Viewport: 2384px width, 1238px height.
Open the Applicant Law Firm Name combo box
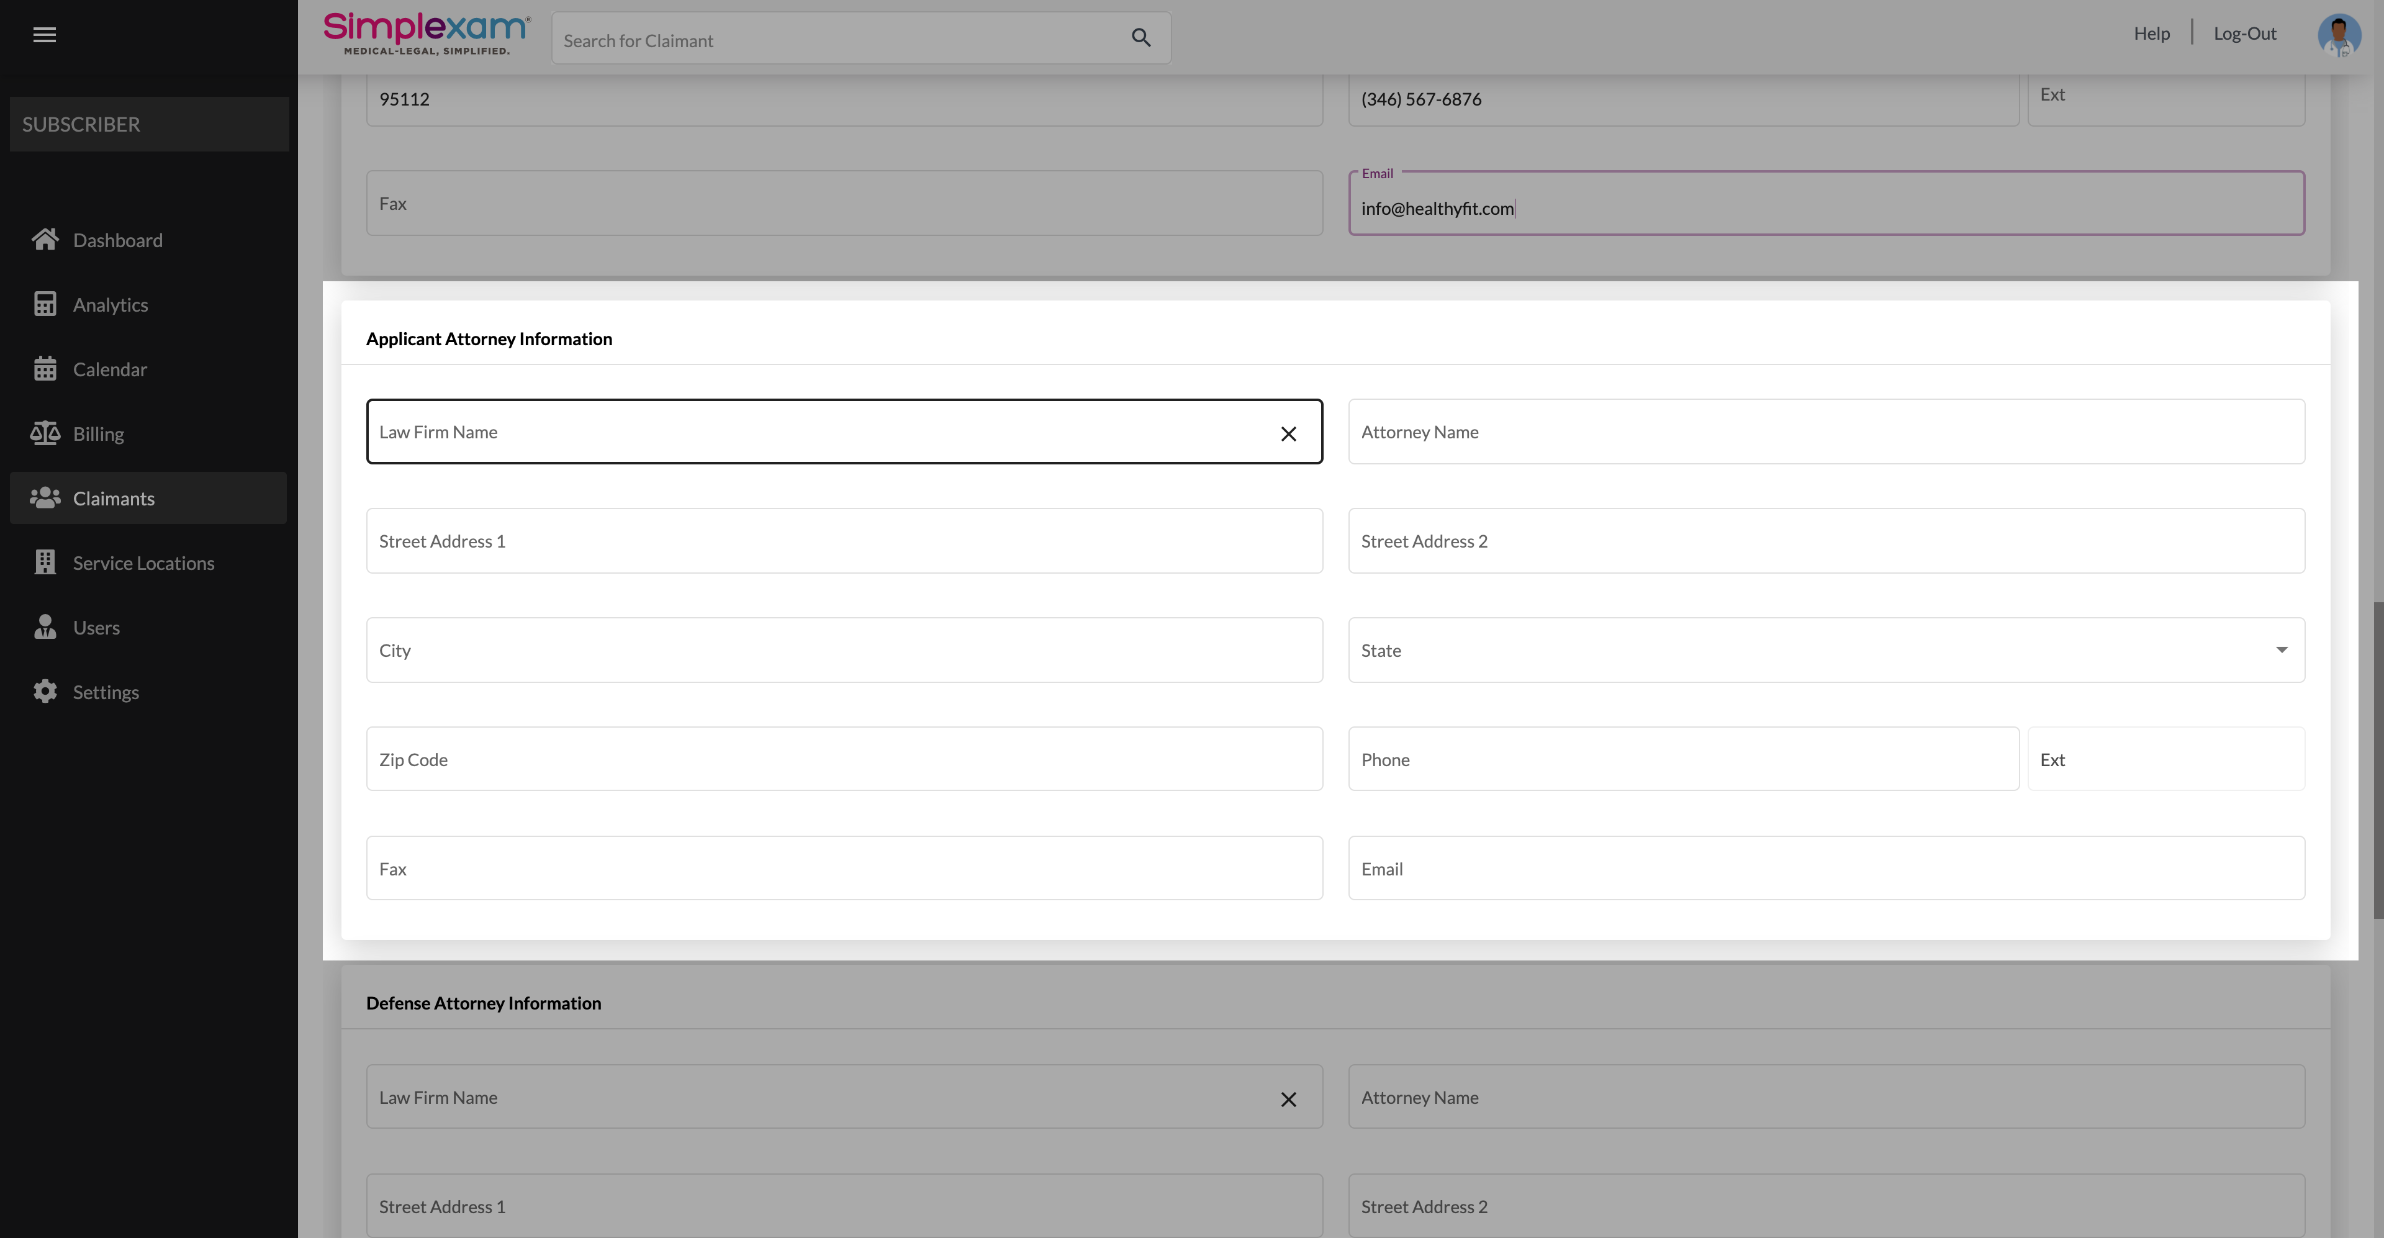(x=815, y=432)
